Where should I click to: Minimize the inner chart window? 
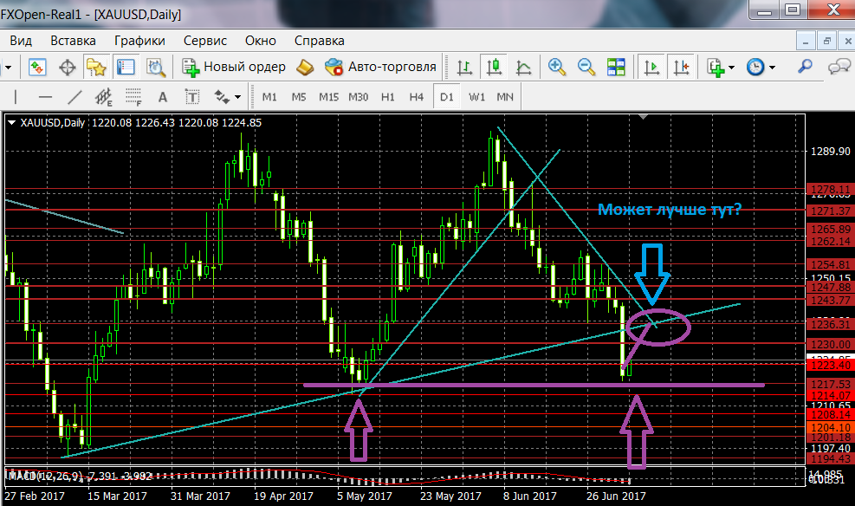pyautogui.click(x=806, y=42)
